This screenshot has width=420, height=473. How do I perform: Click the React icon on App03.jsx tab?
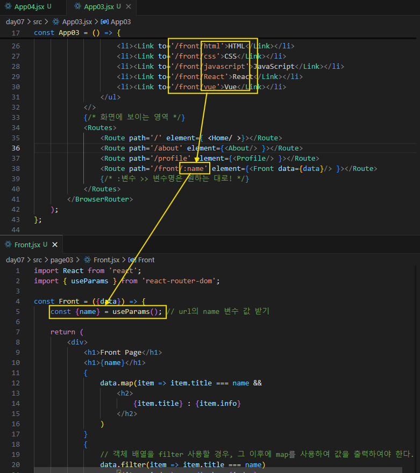(78, 6)
